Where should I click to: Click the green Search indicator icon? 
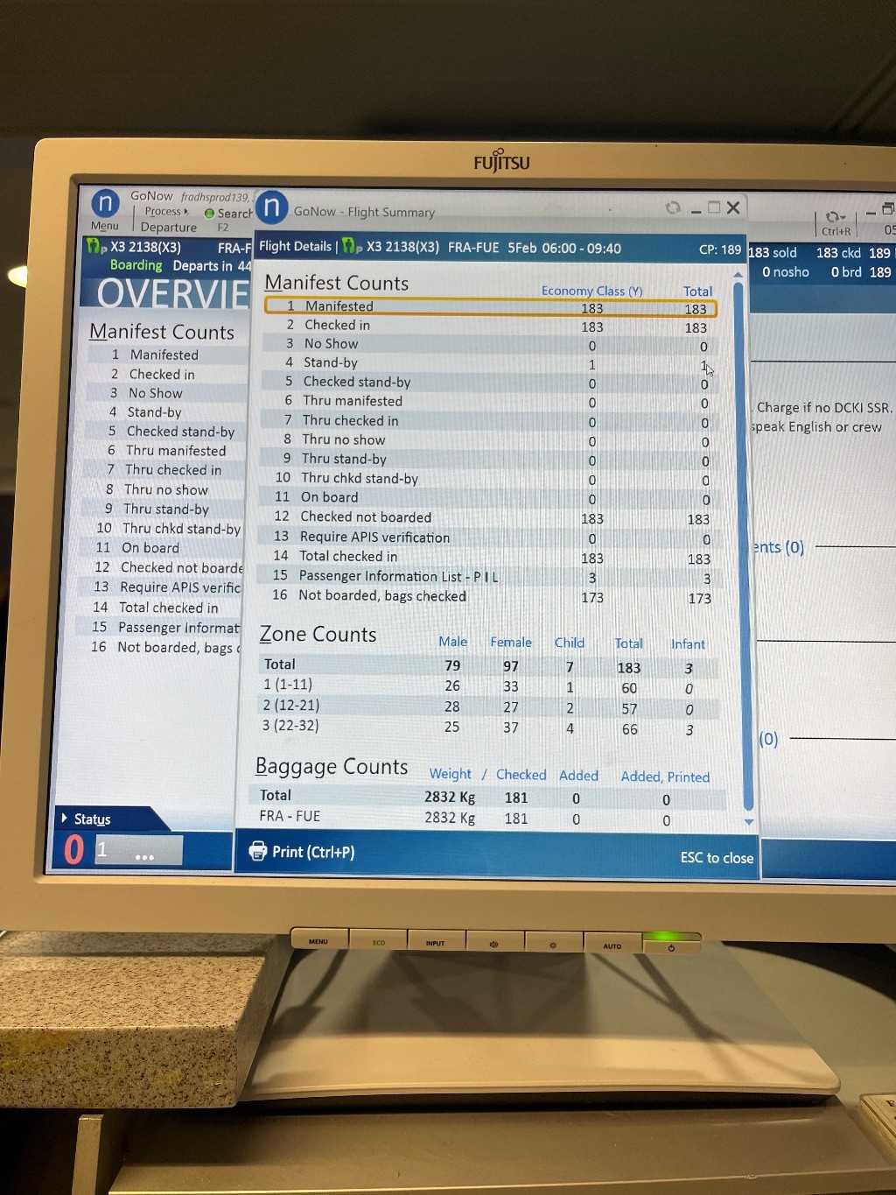point(209,213)
